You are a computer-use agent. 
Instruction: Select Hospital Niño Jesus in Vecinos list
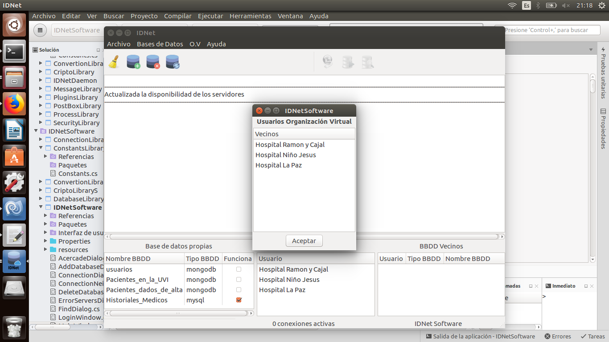[285, 155]
